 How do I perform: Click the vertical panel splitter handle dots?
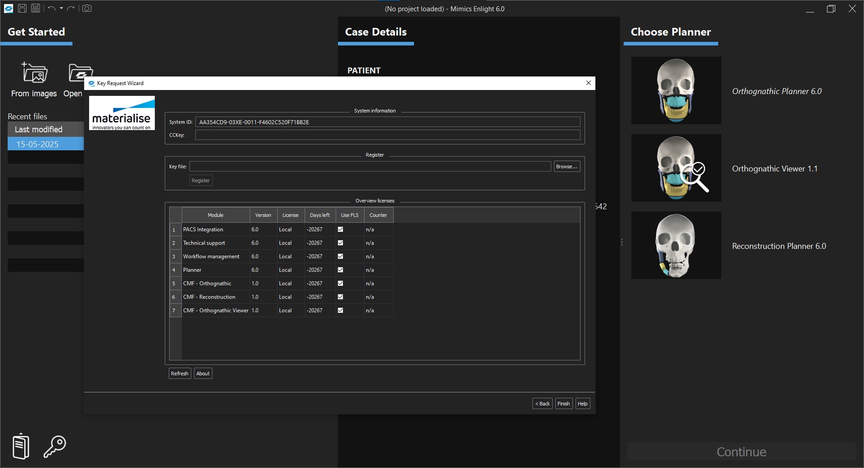click(x=622, y=242)
